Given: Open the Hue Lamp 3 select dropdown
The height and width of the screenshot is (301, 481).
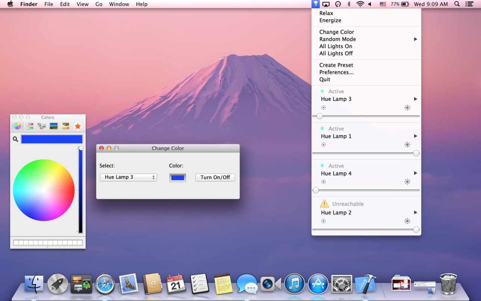Looking at the screenshot, I should click(128, 177).
